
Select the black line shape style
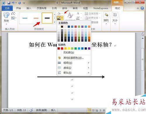click(x=47, y=18)
